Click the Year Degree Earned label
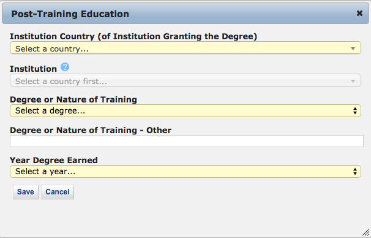 [54, 160]
